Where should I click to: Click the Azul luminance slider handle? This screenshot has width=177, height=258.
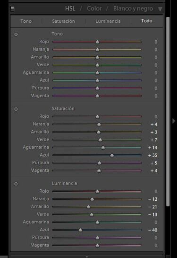[x=80, y=230]
